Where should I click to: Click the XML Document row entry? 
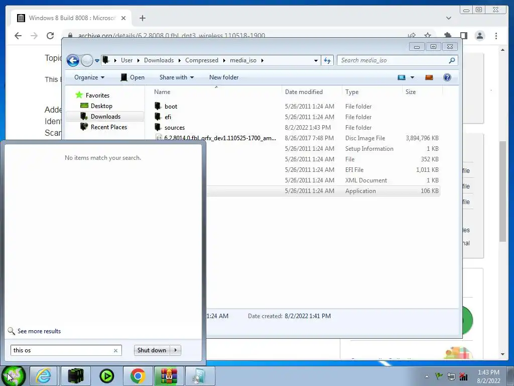(x=323, y=180)
